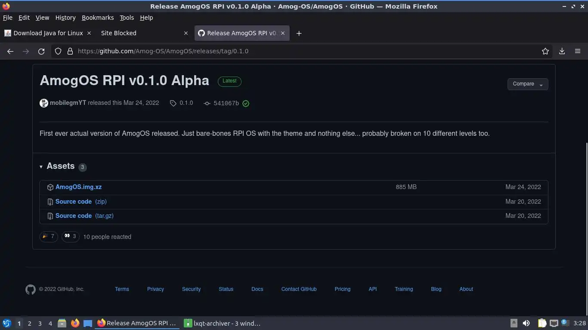
Task: Open the Compare dropdown
Action: coord(528,84)
